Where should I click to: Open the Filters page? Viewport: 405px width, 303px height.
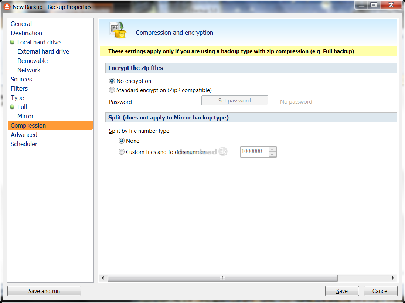[19, 88]
